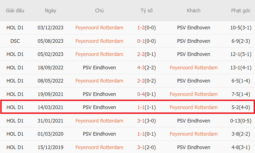Select the date 14/03/2021
This screenshot has height=153, width=255.
coord(50,107)
